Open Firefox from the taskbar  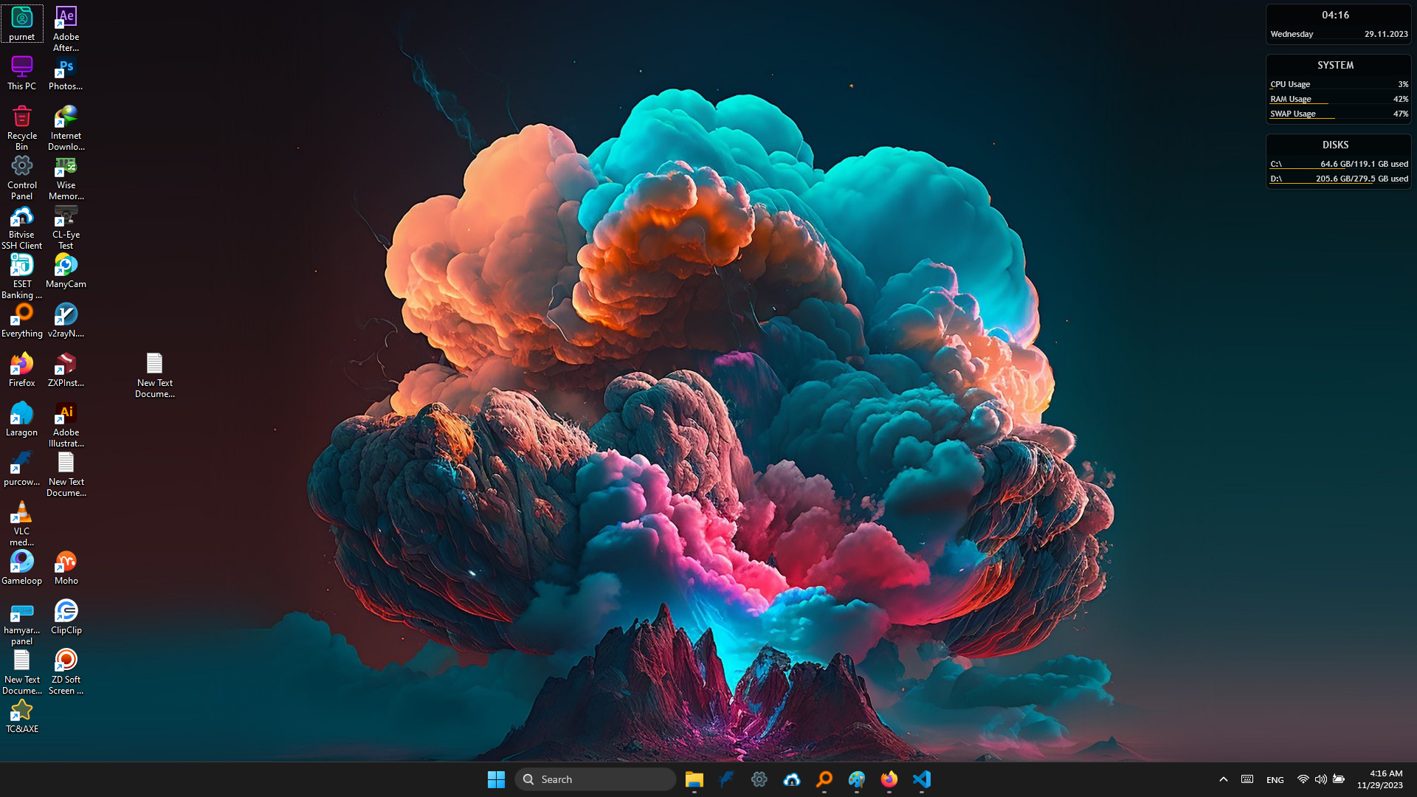889,779
